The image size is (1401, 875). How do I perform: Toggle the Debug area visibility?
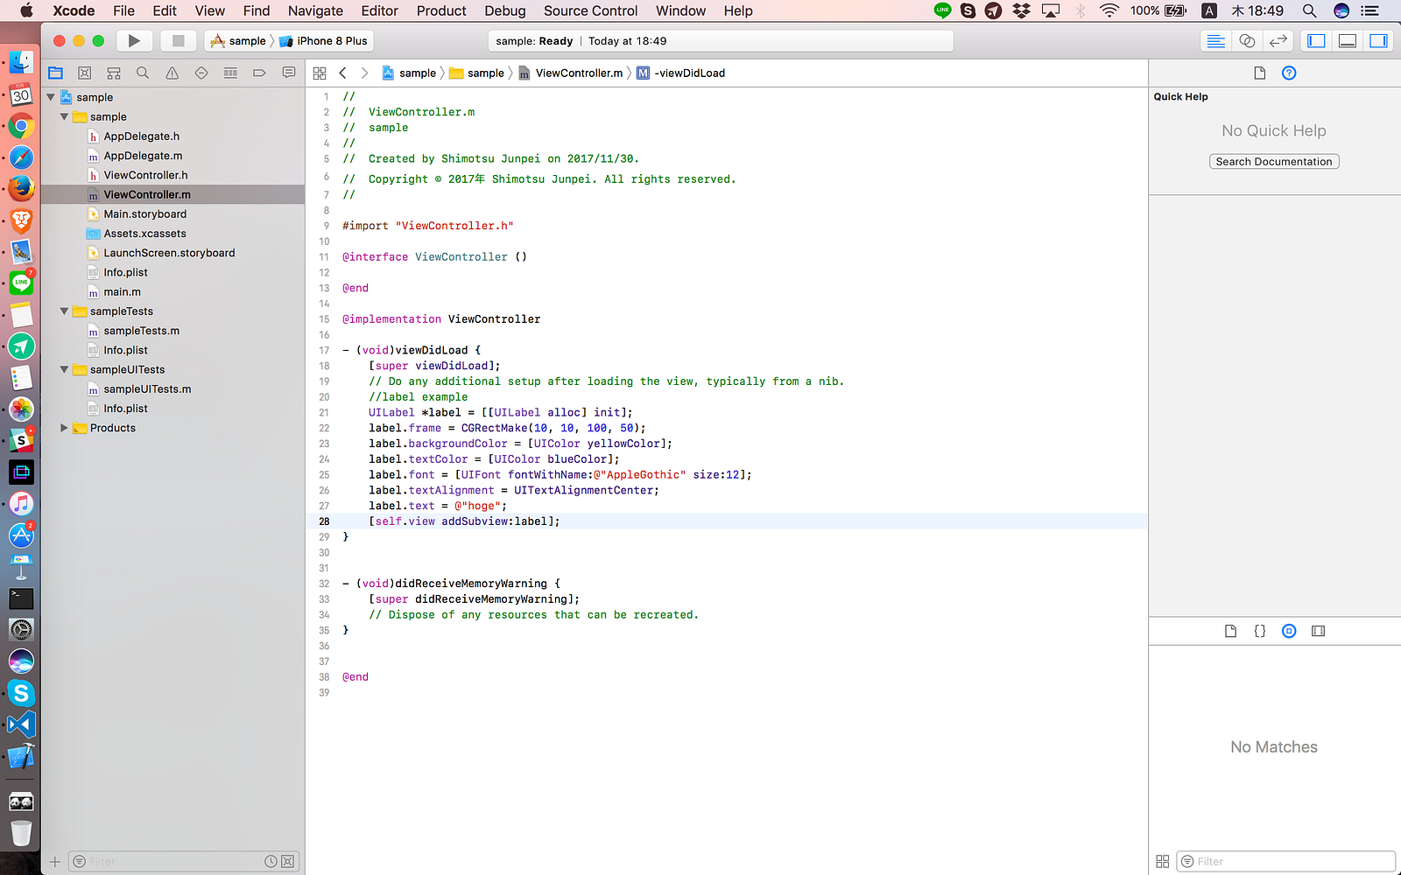[x=1348, y=41]
